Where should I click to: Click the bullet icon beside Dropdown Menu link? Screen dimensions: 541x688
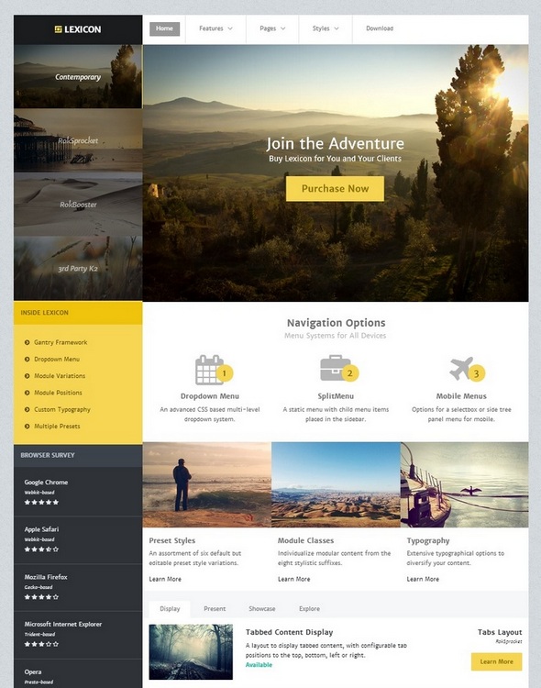(x=28, y=359)
